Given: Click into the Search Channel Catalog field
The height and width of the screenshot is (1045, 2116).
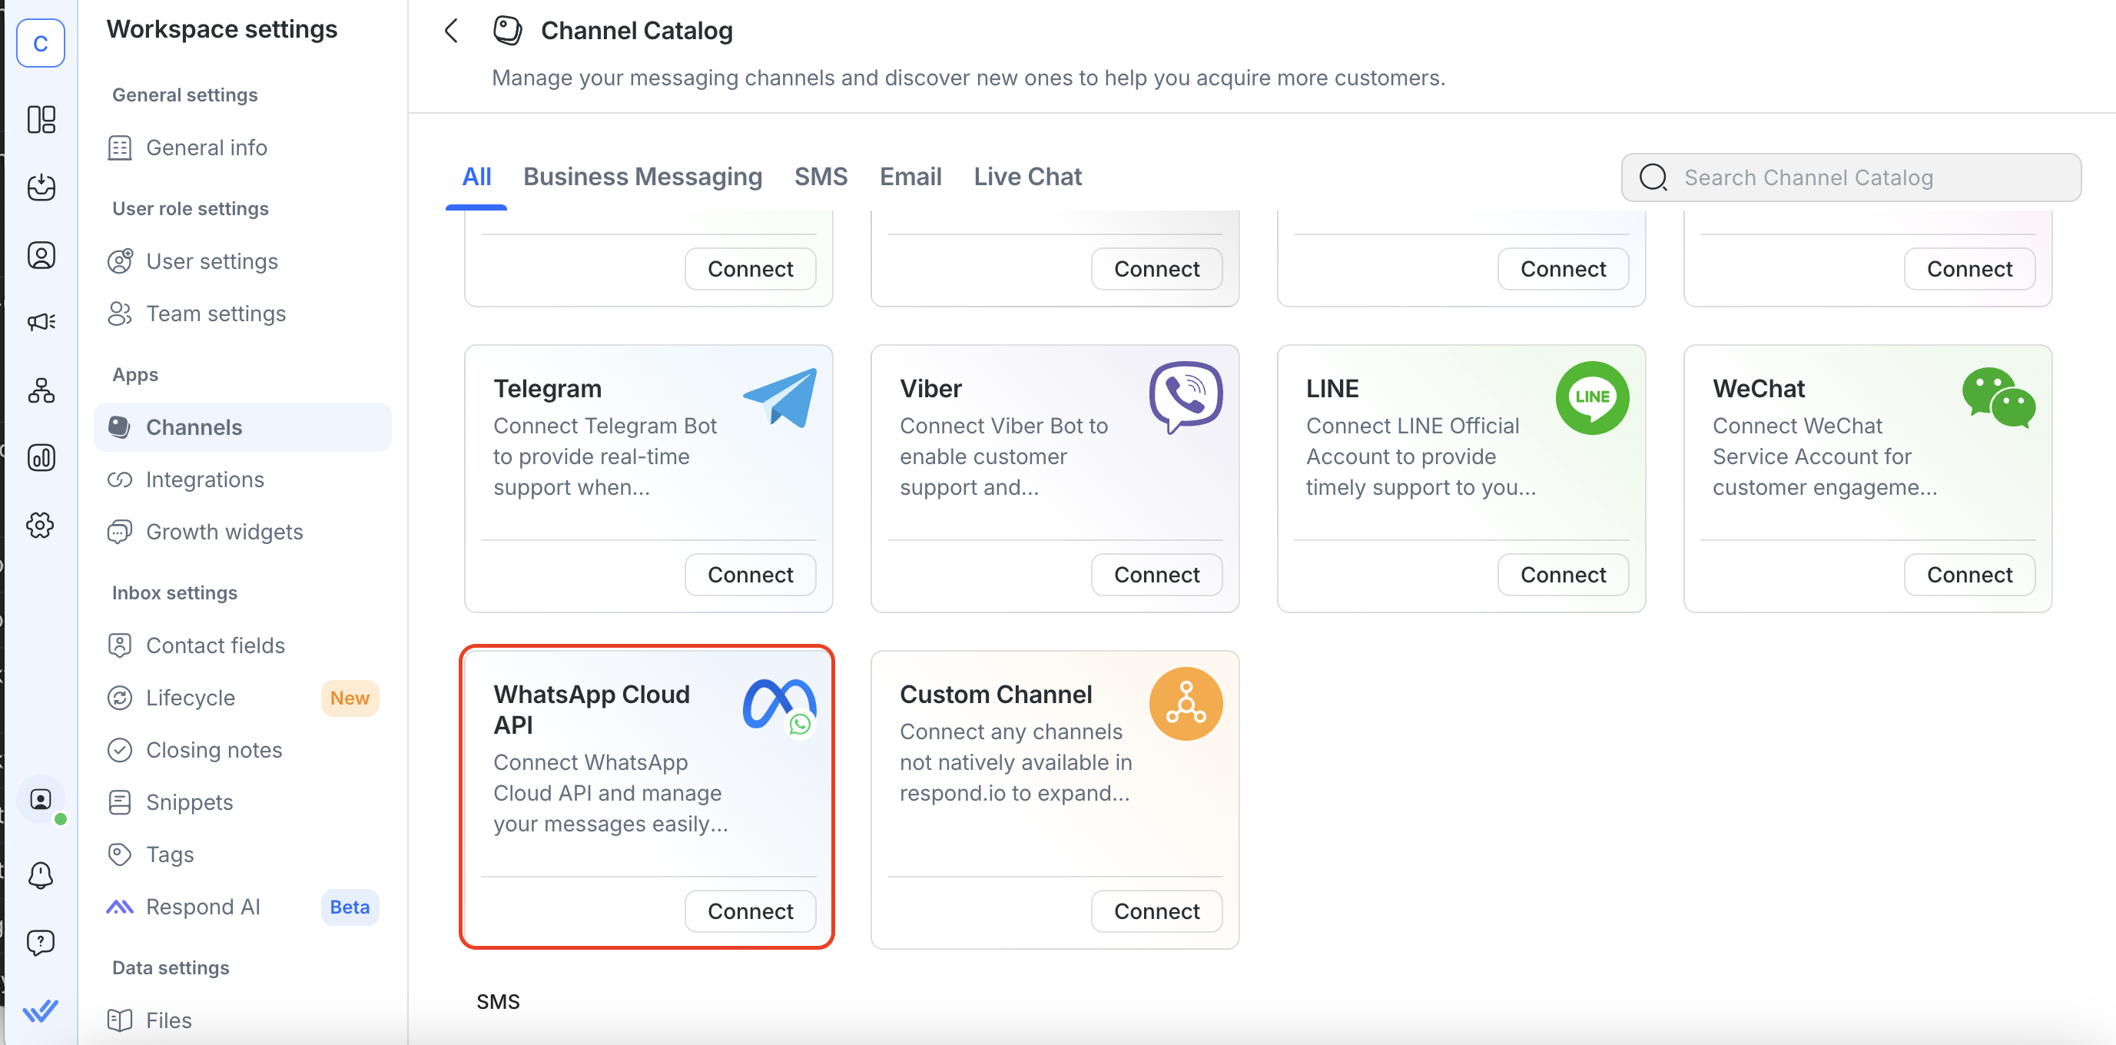Looking at the screenshot, I should (x=1848, y=177).
